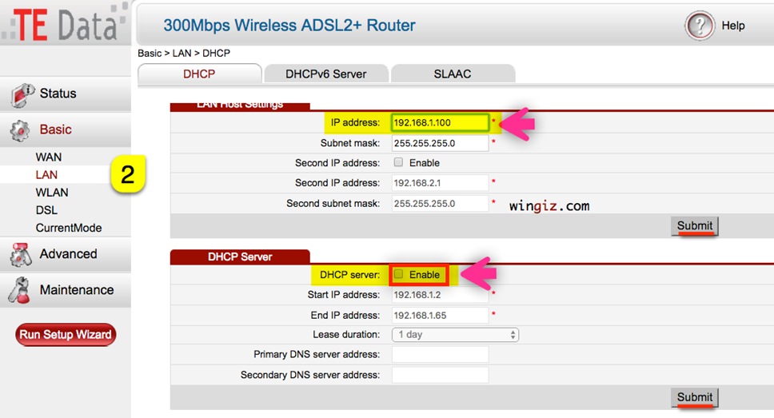Click the Run Setup Wizard button
The height and width of the screenshot is (418, 774).
pos(66,335)
